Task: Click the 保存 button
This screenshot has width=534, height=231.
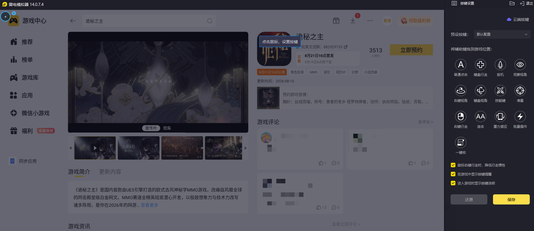Action: tap(511, 199)
